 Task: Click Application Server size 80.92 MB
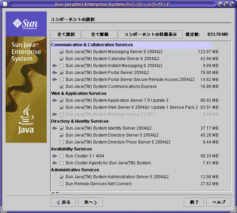209,100
